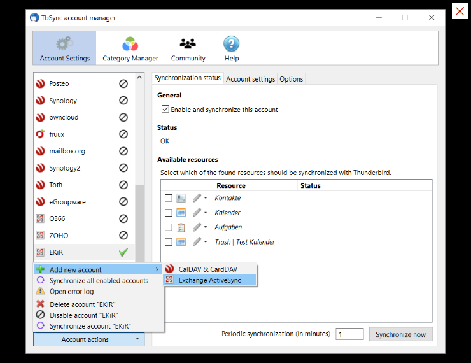
Task: Open the Category Manager
Action: (130, 48)
